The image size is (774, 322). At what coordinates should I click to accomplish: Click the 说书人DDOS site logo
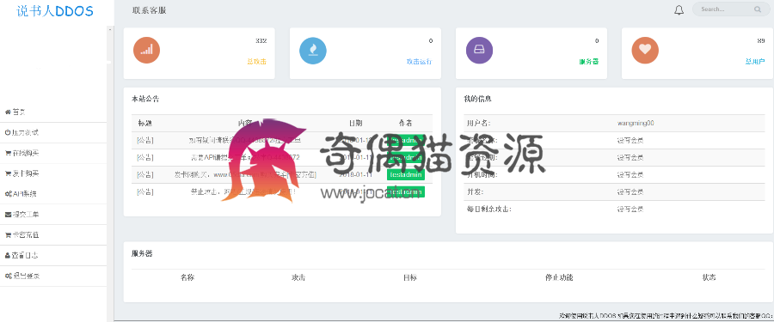[55, 10]
